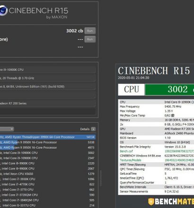Click the 2020-05-01 timestamp in BenchMate
The height and width of the screenshot is (208, 194).
point(133,78)
